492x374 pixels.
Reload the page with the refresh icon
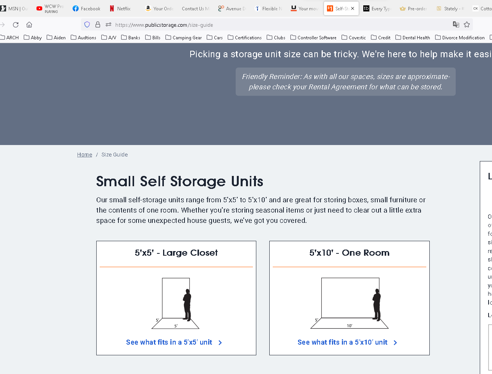click(x=16, y=25)
